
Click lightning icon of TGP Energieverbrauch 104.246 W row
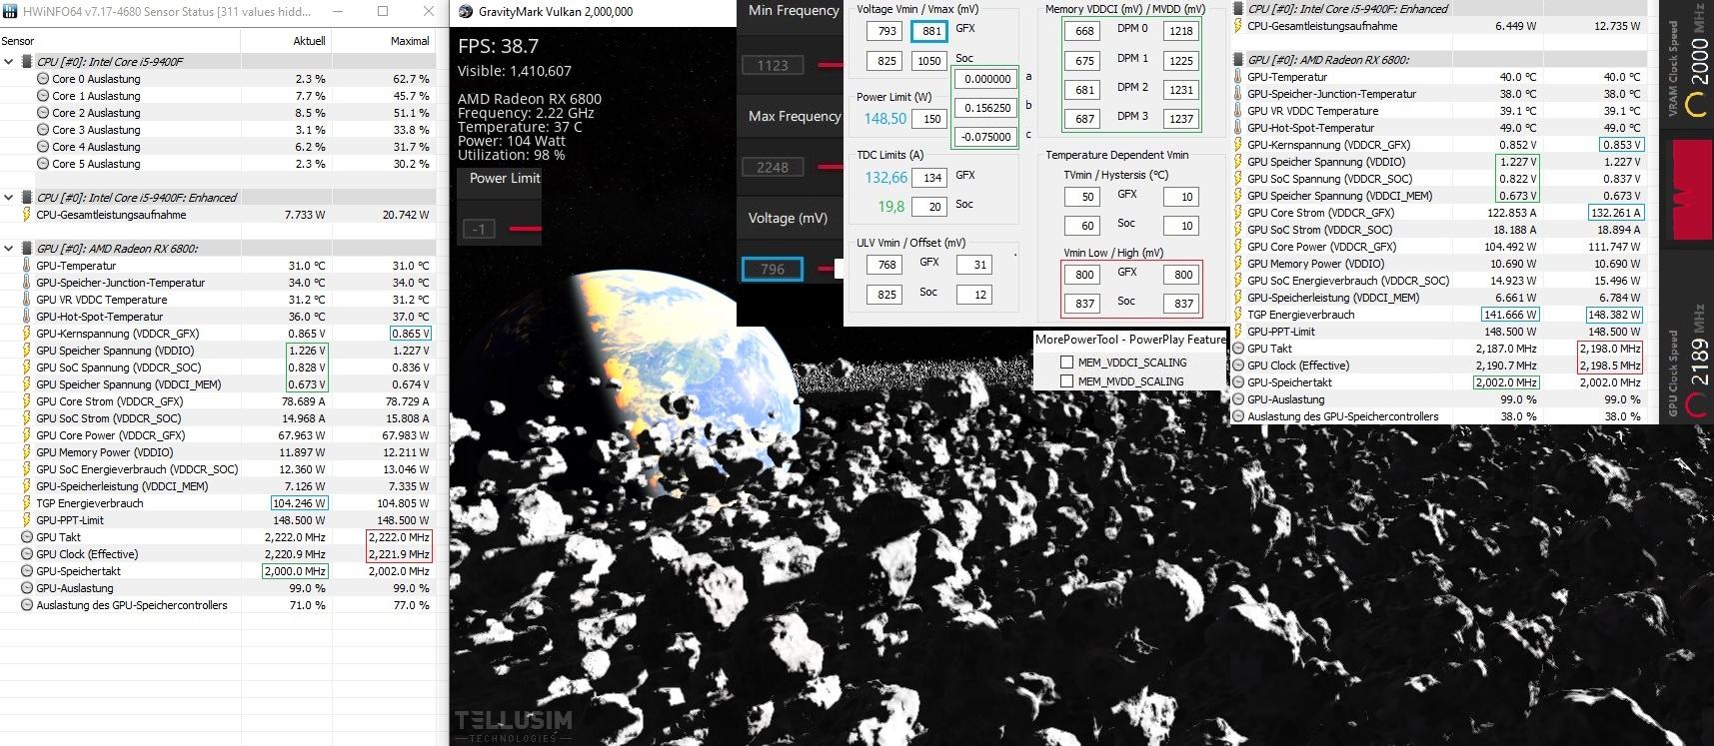tap(27, 502)
